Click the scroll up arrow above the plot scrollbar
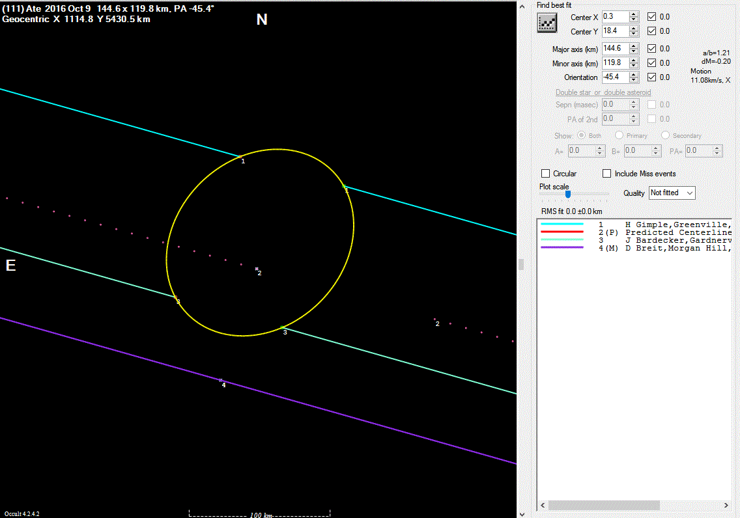Image resolution: width=740 pixels, height=518 pixels. [521, 6]
